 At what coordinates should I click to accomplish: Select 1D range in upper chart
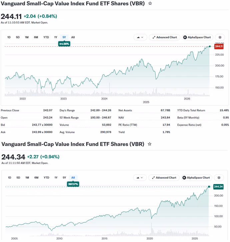click(x=9, y=37)
